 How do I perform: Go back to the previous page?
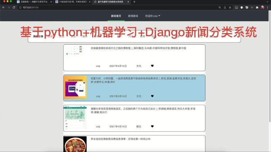(x=3, y=7)
